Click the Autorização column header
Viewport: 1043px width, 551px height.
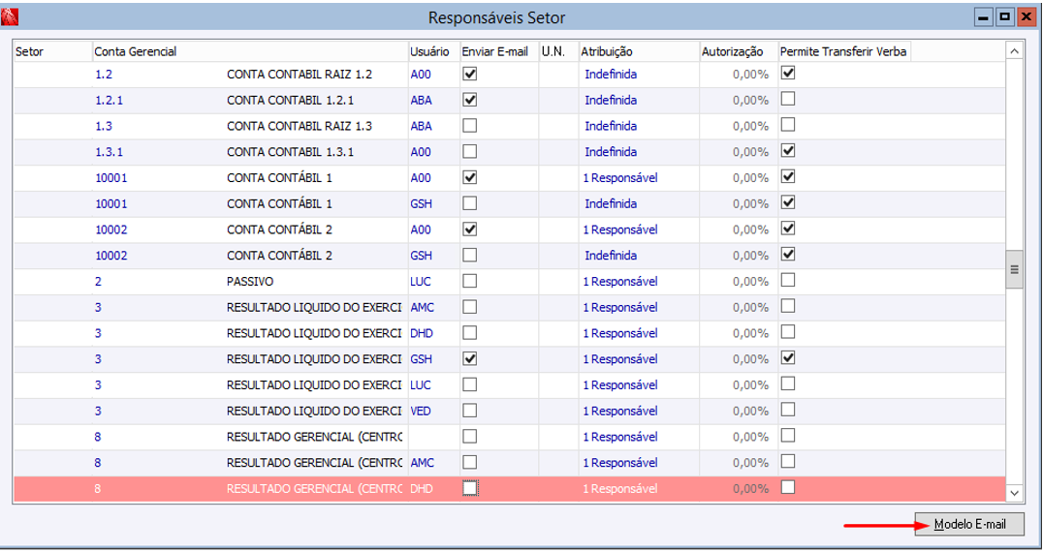click(x=739, y=51)
